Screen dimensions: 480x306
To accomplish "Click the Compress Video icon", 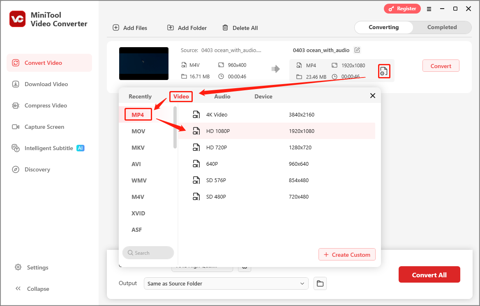I will [16, 105].
